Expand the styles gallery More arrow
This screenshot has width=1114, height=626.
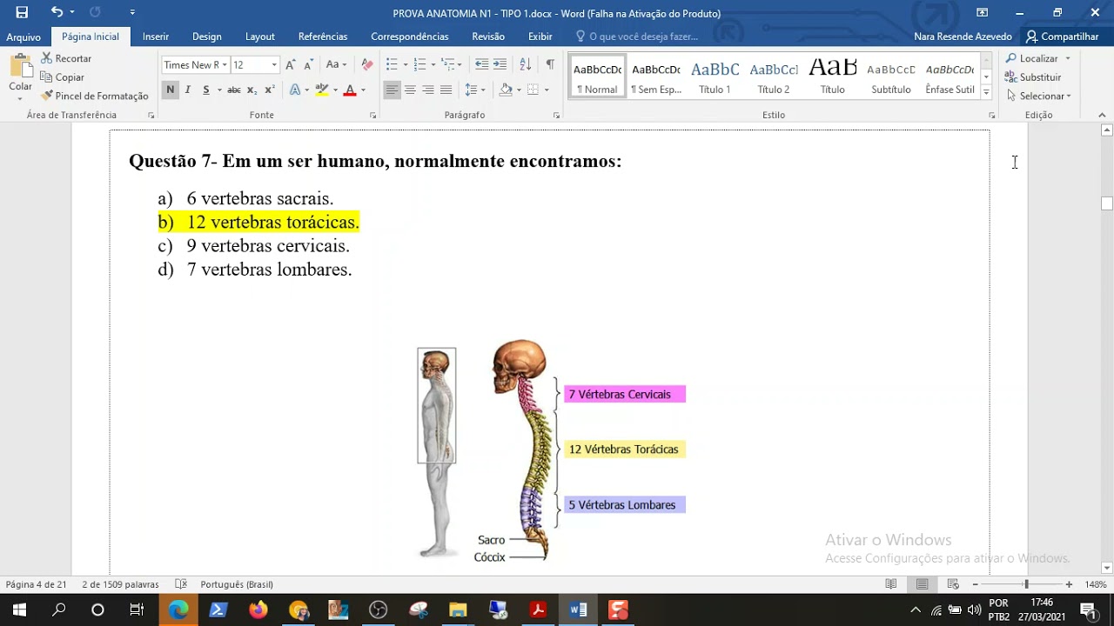986,90
